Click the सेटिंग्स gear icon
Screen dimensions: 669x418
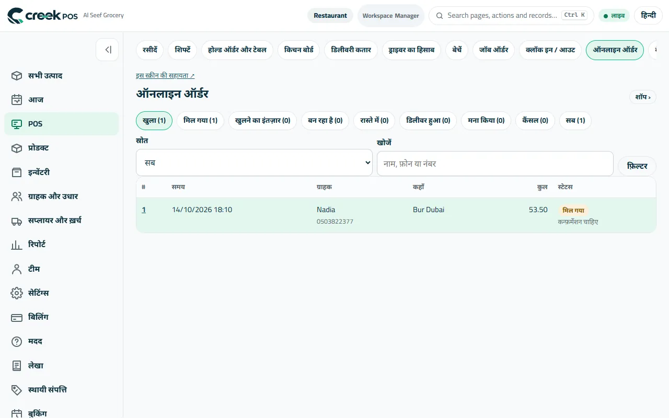coord(17,293)
